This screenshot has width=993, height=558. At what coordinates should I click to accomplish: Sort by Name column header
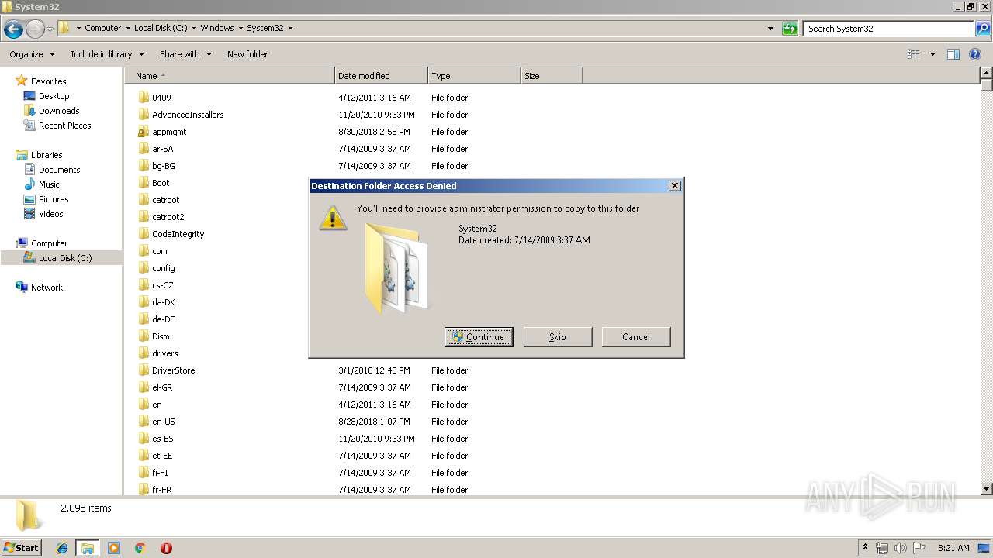point(230,76)
